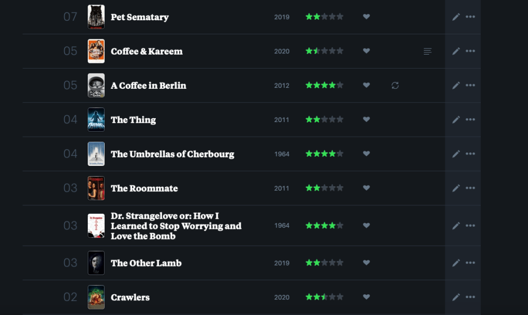Open more options menu for Coffee & Kareem
The image size is (528, 315).
tap(471, 51)
